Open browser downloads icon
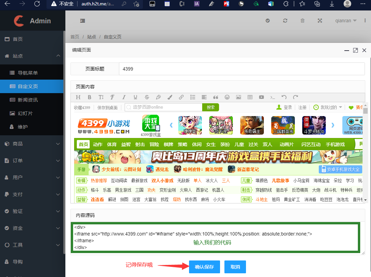371x277 pixels. (x=332, y=4)
